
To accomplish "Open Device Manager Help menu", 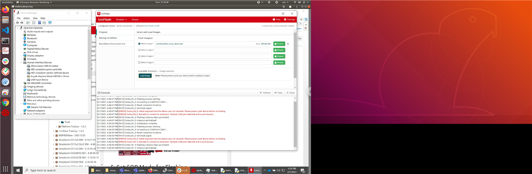I will [x=43, y=18].
